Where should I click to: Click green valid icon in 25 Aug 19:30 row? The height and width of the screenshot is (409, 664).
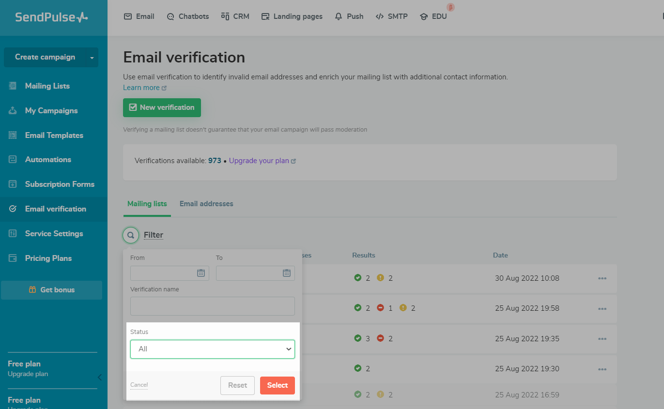[358, 368]
